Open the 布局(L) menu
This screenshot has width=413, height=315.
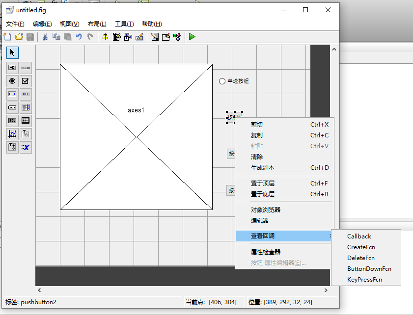point(97,24)
